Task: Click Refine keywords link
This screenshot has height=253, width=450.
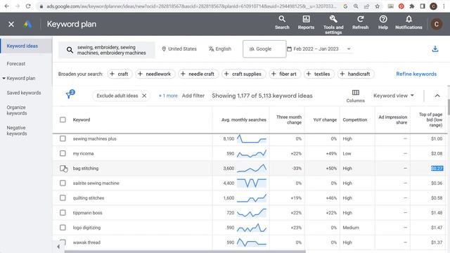Action: point(416,74)
